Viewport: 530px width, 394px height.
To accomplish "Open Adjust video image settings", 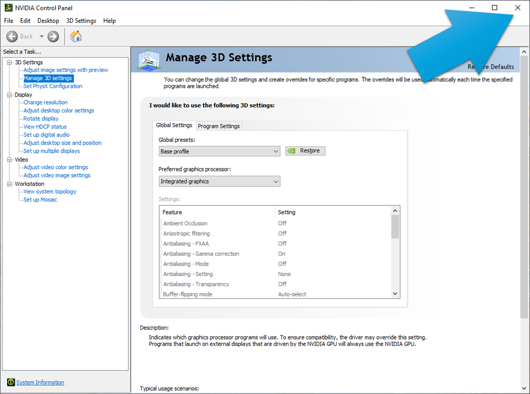I will pyautogui.click(x=57, y=175).
